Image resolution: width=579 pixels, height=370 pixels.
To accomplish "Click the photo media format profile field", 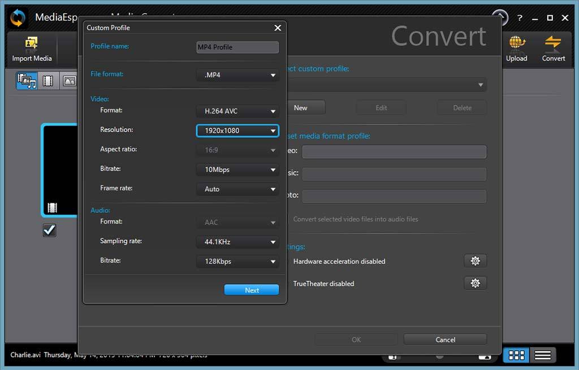I will point(394,196).
